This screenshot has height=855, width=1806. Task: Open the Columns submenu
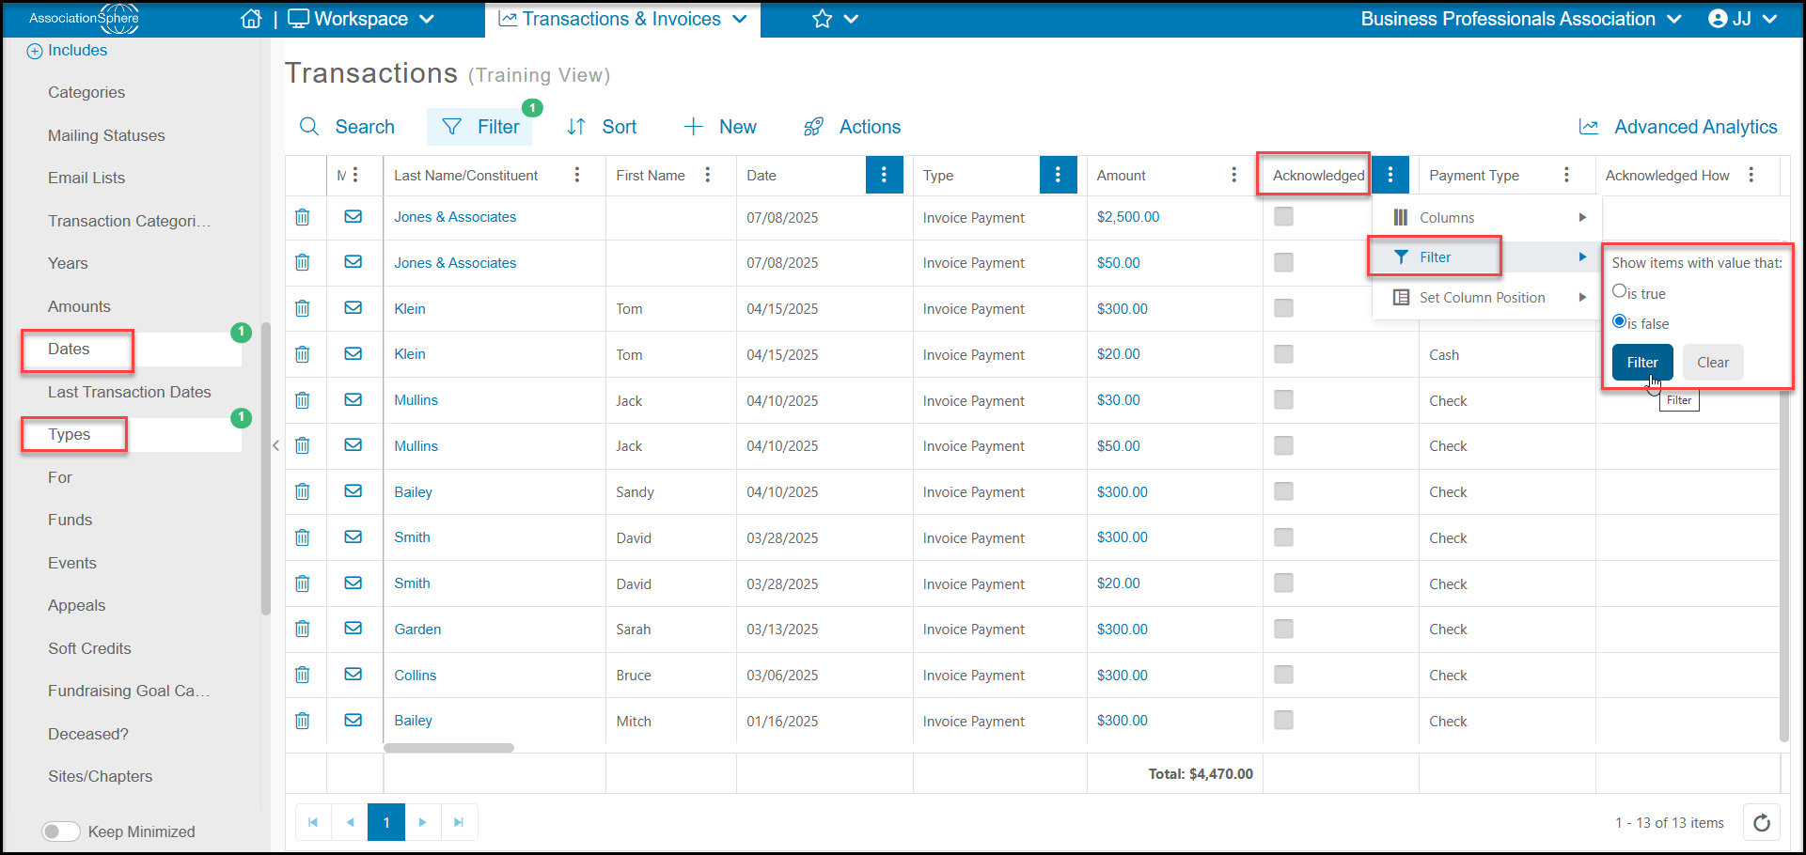tap(1489, 218)
